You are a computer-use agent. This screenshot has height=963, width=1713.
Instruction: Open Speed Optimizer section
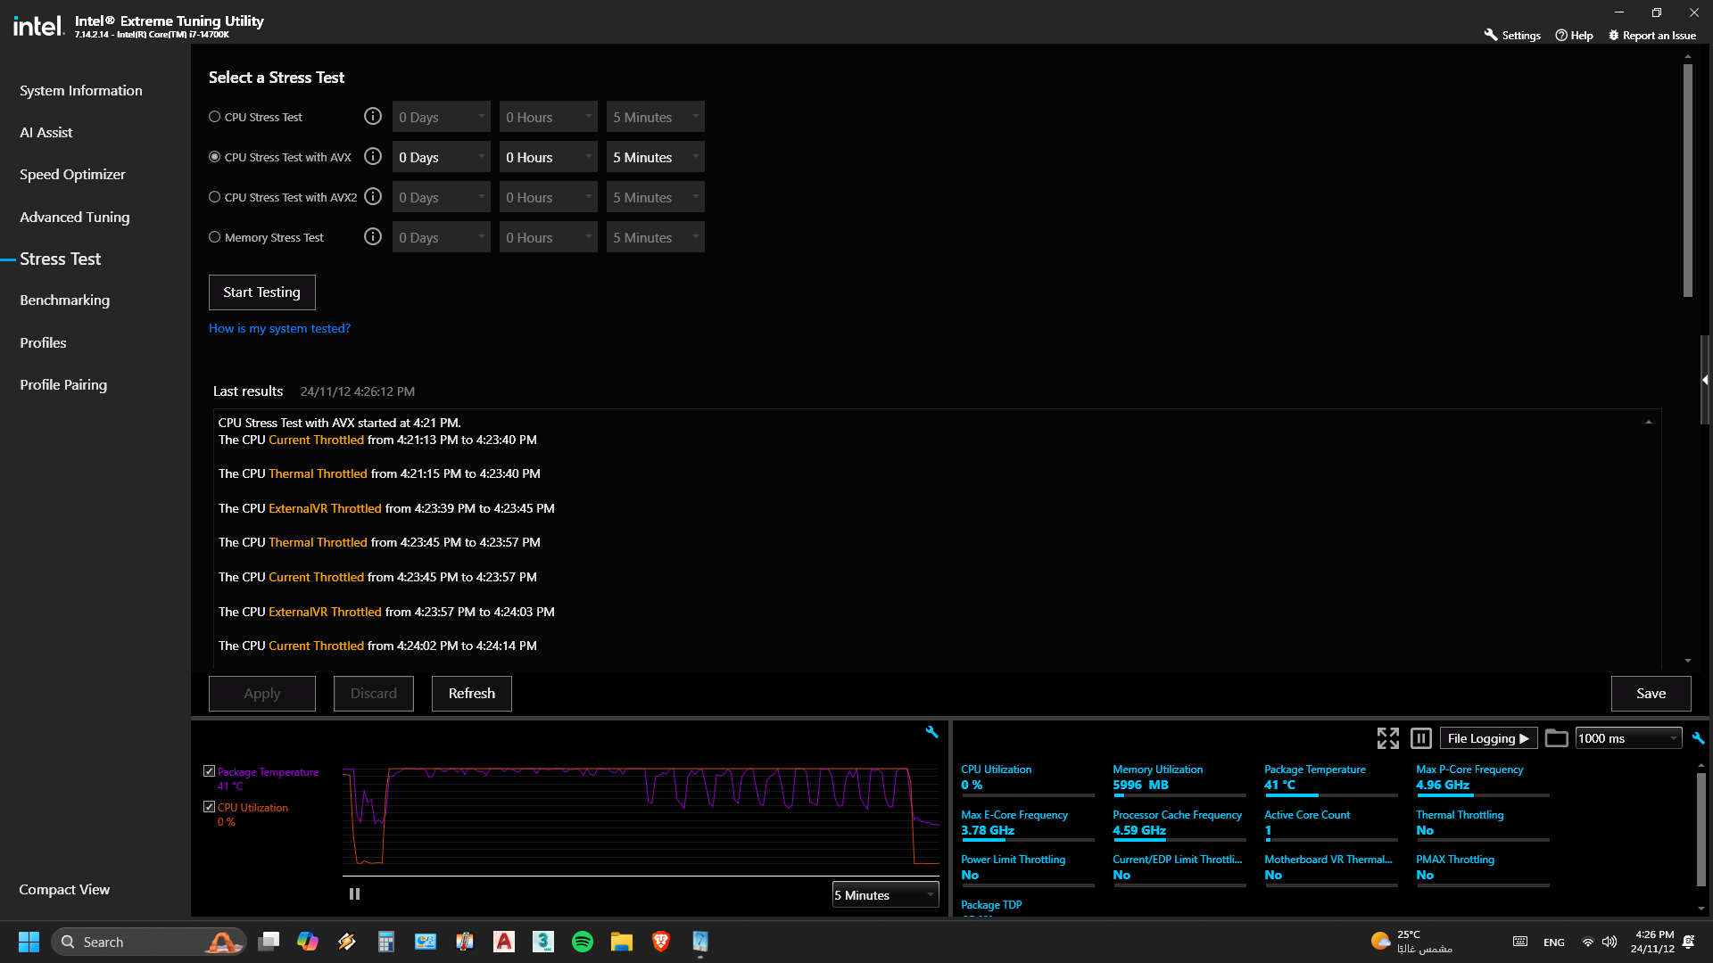point(72,174)
